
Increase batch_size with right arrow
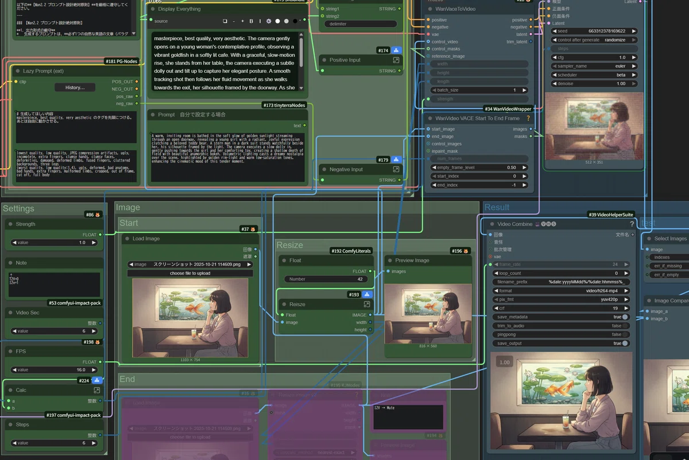point(524,91)
